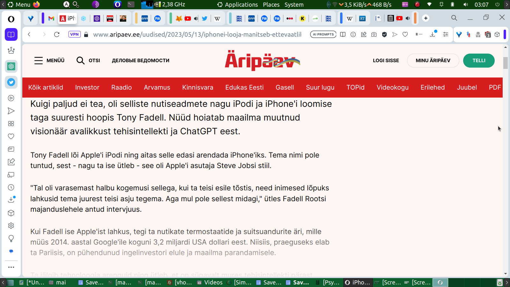
Task: Open the system Menu in the top panel
Action: click(x=19, y=4)
